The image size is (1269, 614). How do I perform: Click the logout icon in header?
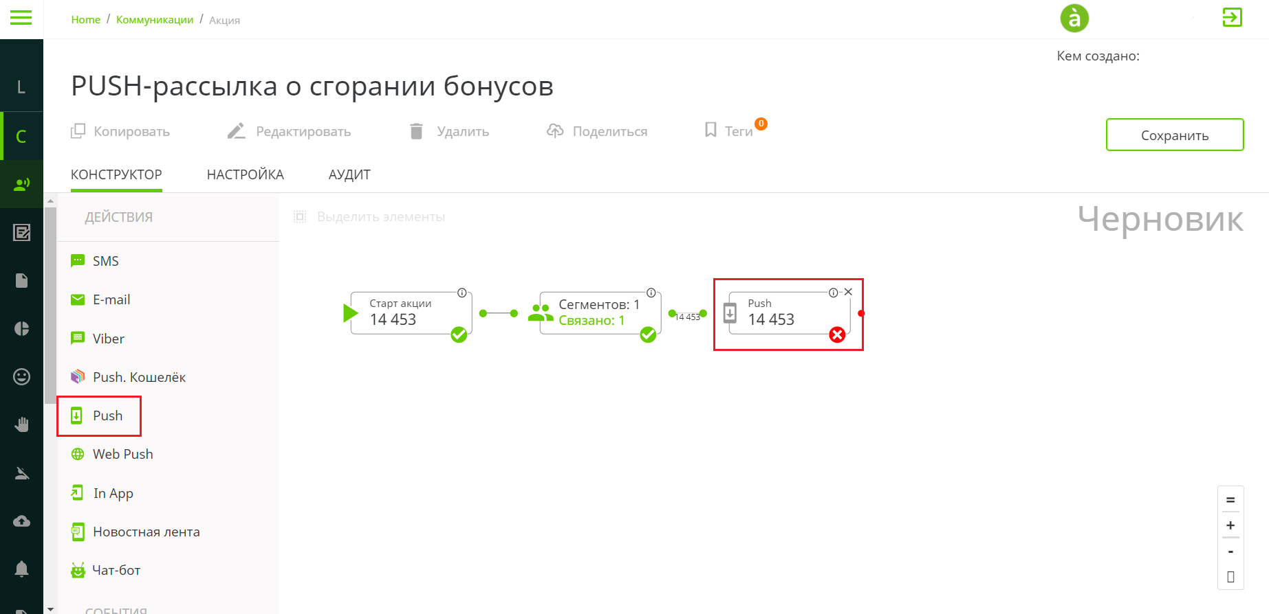coord(1232,17)
